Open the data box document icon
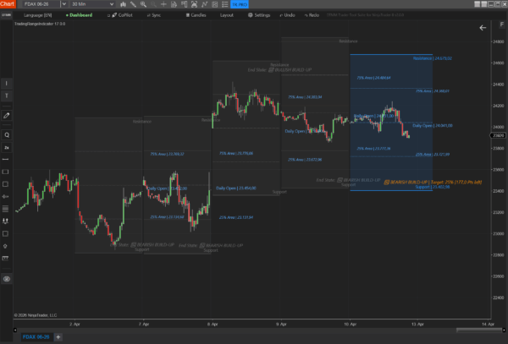The width and height of the screenshot is (508, 344). [174, 4]
